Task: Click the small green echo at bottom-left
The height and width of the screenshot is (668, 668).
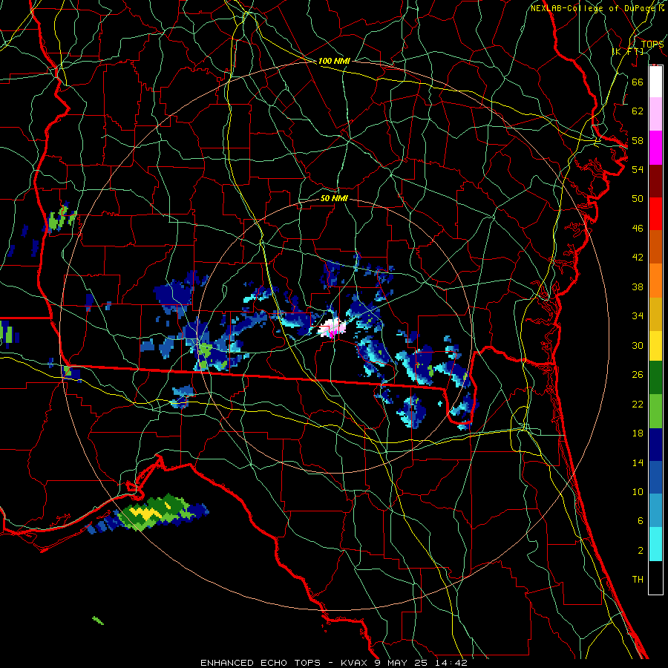Action: [98, 620]
